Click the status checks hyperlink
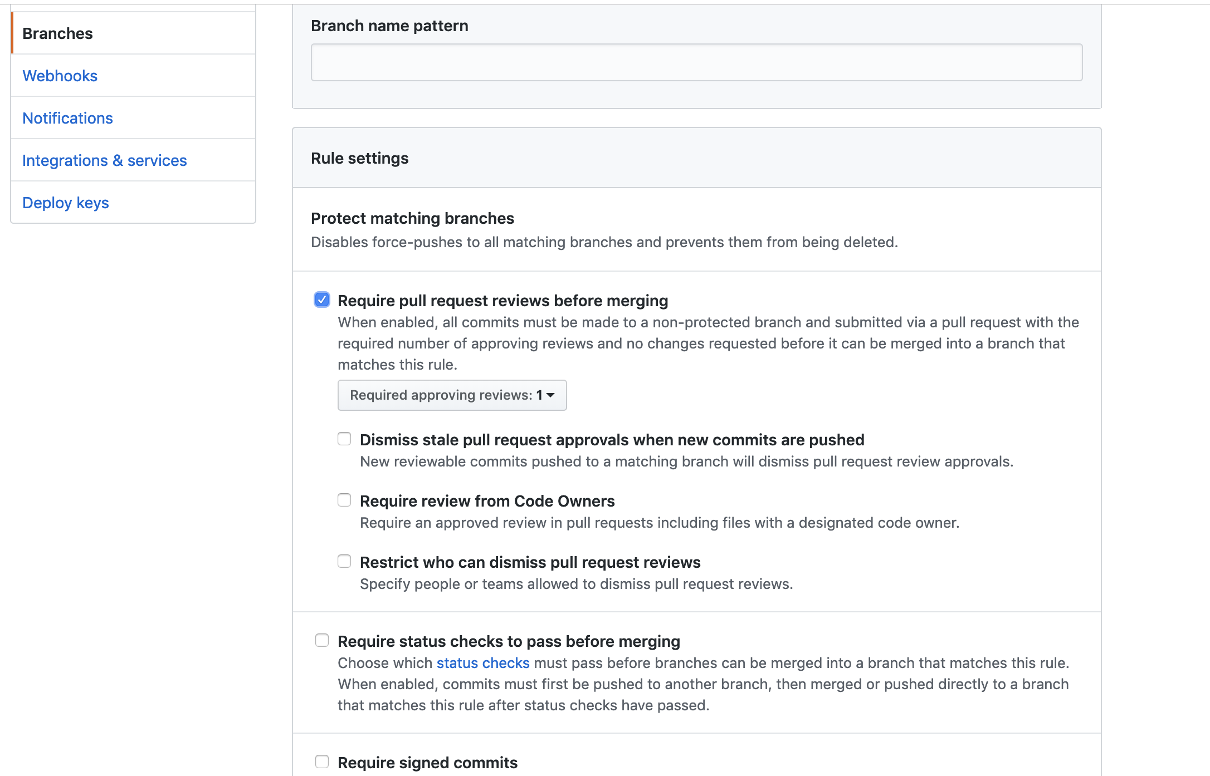Screen dimensions: 1210x776 [482, 663]
